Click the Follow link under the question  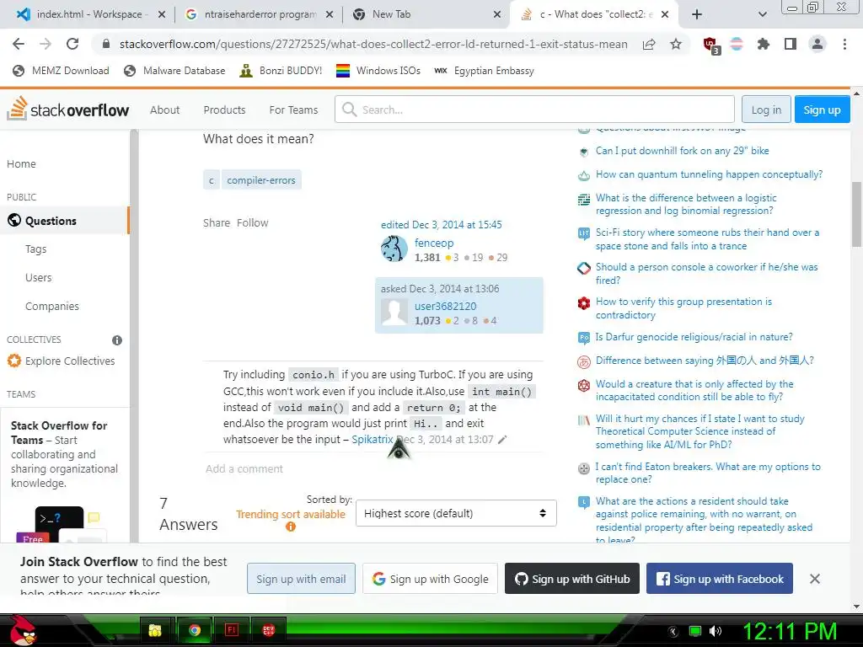tap(253, 222)
